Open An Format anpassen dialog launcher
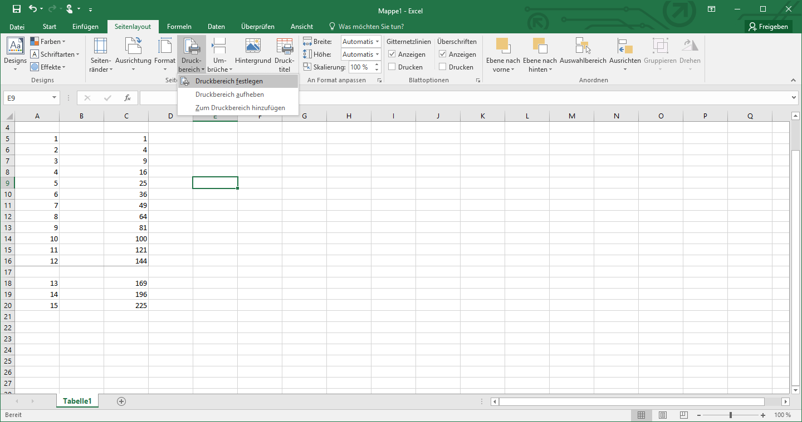Image resolution: width=802 pixels, height=422 pixels. (380, 81)
